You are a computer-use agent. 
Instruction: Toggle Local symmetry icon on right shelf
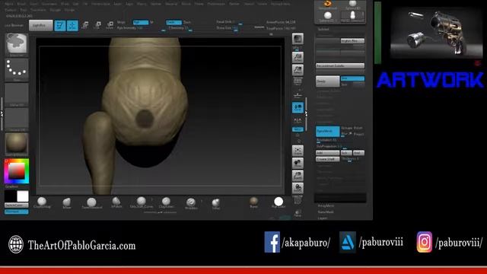coord(298,107)
